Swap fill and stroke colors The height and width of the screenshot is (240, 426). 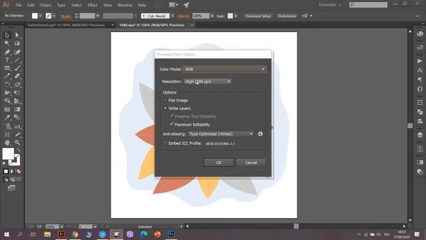(18, 150)
